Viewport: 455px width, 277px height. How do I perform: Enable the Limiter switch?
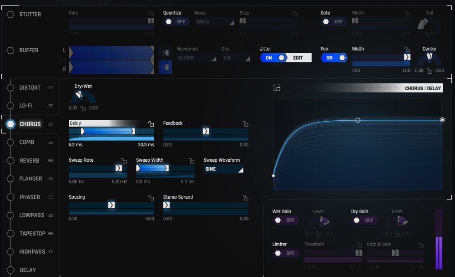pyautogui.click(x=285, y=253)
